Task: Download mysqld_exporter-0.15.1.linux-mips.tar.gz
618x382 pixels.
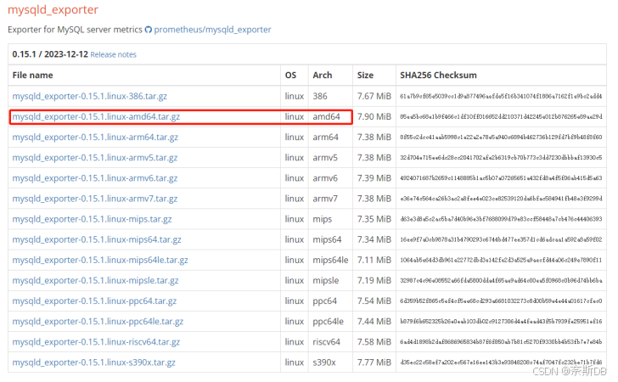Action: 92,219
